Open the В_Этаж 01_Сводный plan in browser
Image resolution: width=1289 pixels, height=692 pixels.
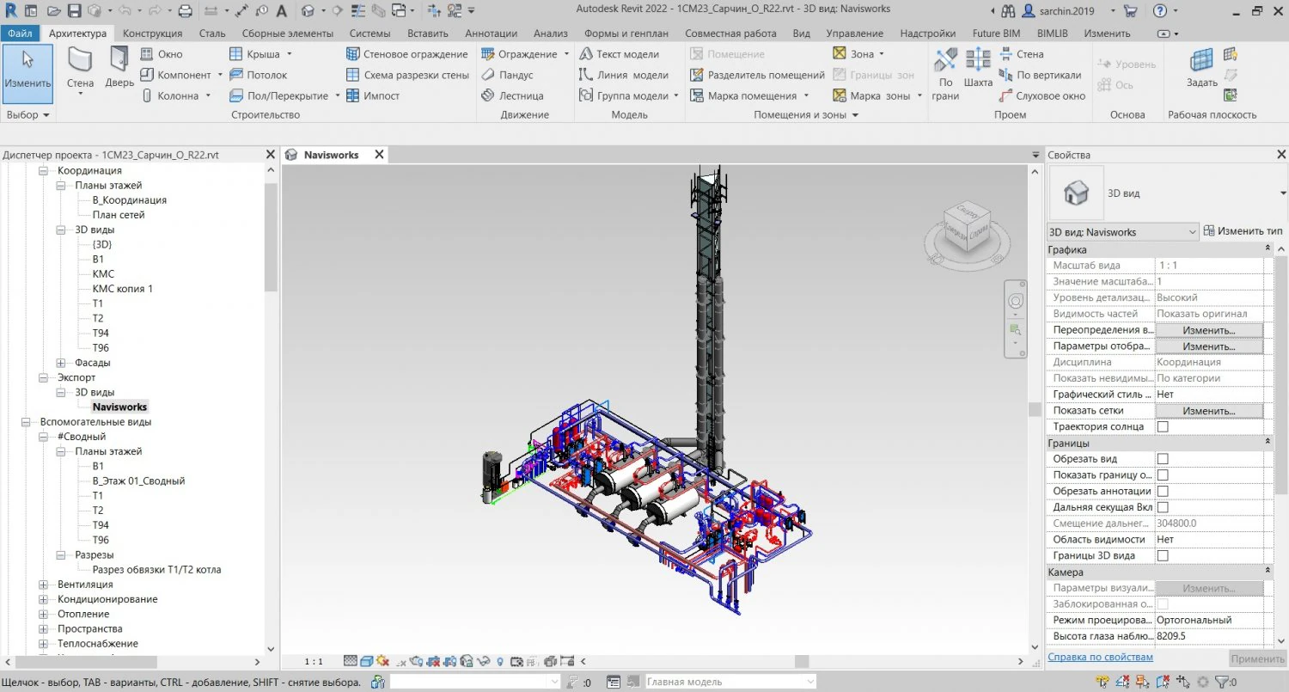click(x=138, y=481)
